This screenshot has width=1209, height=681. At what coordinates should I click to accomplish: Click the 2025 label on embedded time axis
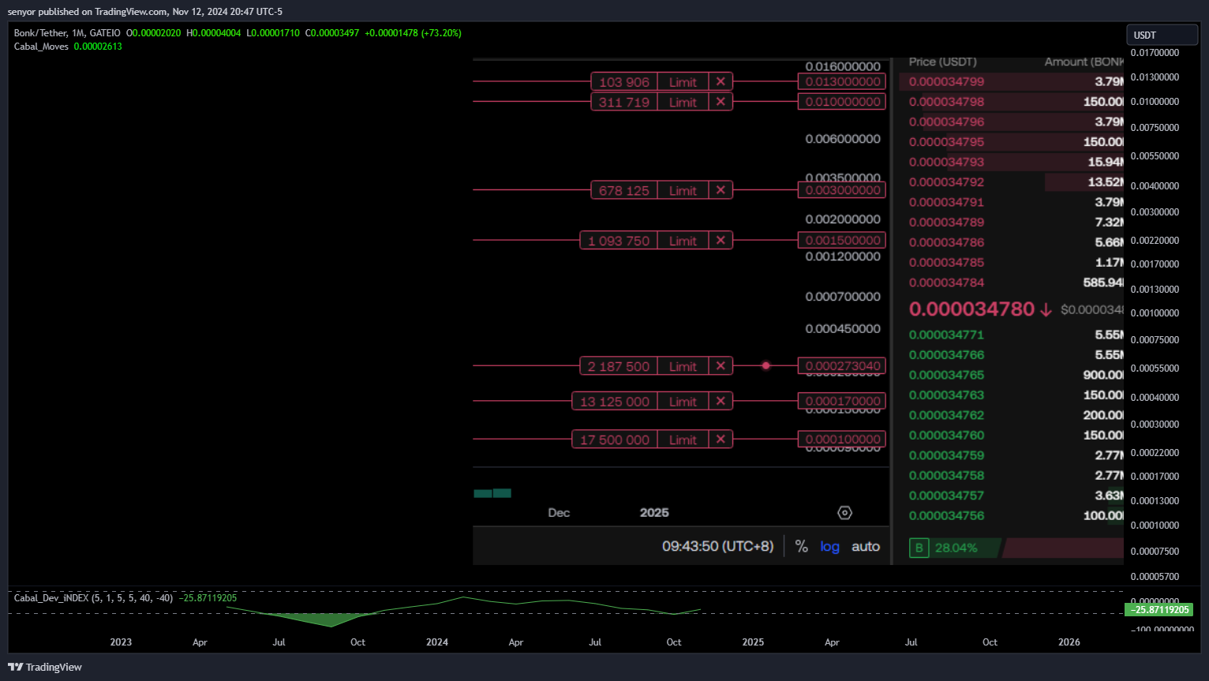coord(654,513)
